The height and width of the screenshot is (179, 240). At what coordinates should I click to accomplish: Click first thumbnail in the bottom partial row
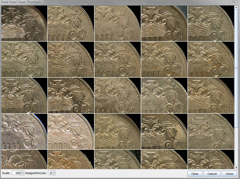(x=24, y=159)
